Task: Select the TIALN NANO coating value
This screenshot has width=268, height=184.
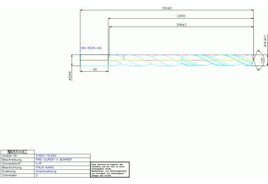Action: (x=45, y=168)
